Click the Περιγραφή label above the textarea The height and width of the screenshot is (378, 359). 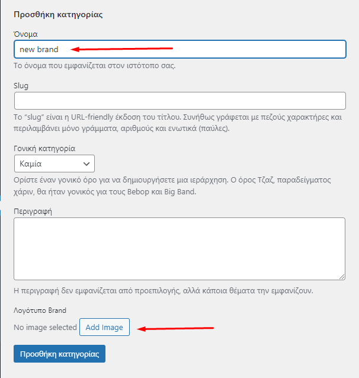pyautogui.click(x=33, y=211)
